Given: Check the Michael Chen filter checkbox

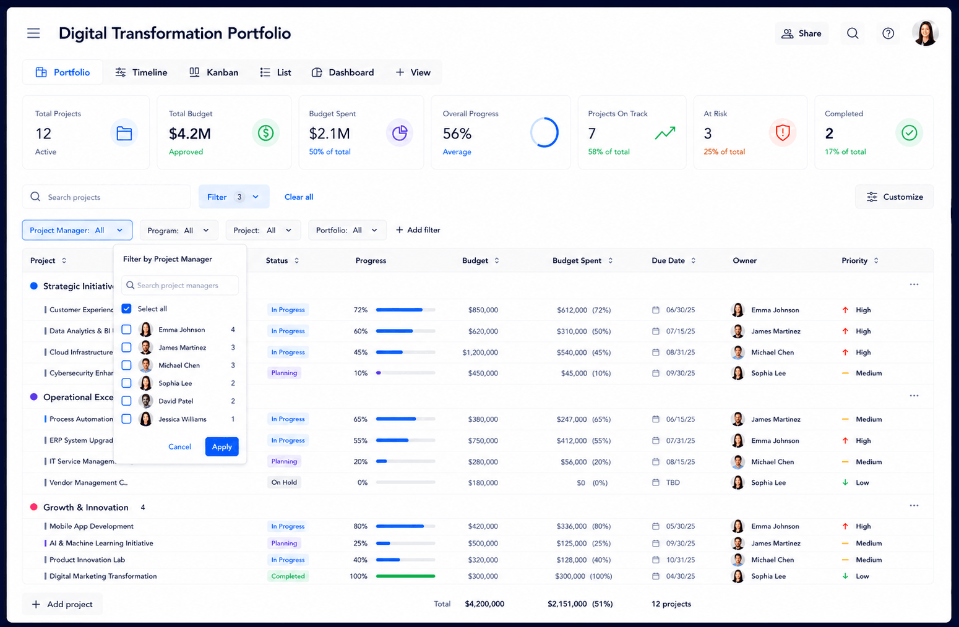Looking at the screenshot, I should tap(126, 365).
